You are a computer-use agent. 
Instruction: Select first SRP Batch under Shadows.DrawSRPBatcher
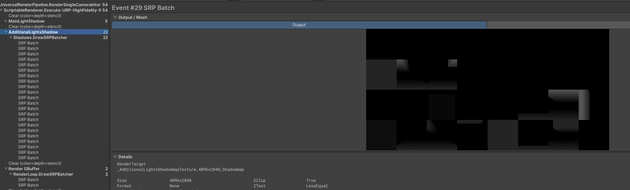pyautogui.click(x=28, y=43)
